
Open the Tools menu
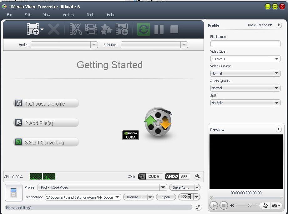(90, 15)
